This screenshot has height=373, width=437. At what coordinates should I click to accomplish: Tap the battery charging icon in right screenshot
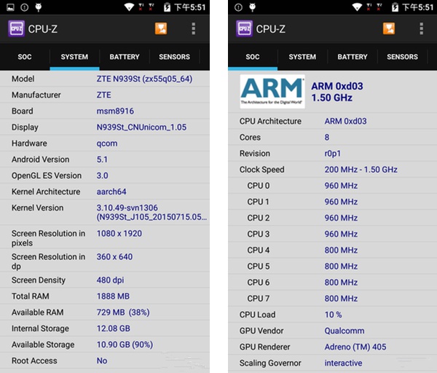click(395, 7)
